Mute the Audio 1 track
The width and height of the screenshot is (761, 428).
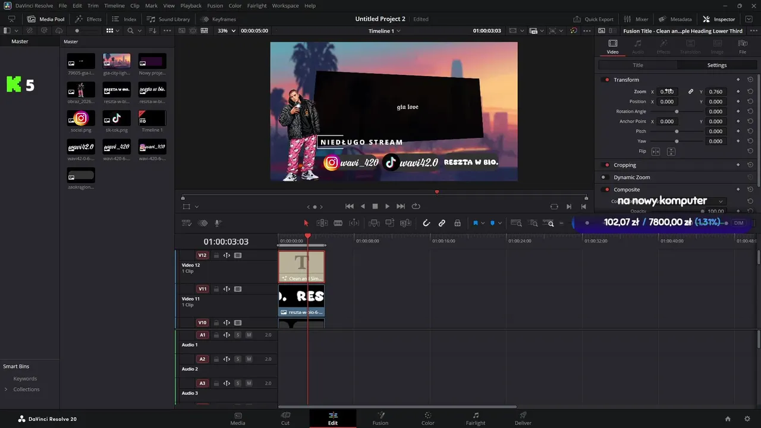click(x=249, y=335)
